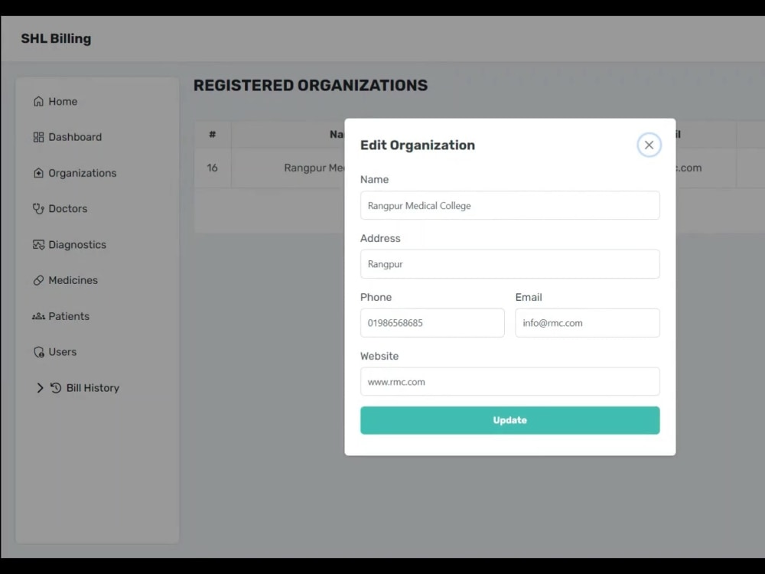This screenshot has height=574, width=765.
Task: Click organization row number 16
Action: (x=211, y=168)
